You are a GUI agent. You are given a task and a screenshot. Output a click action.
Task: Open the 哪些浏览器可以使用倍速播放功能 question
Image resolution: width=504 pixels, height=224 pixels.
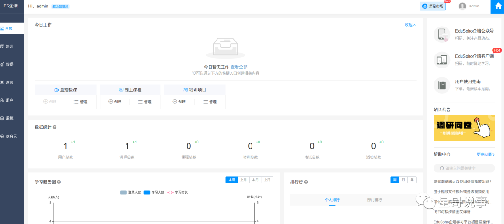tap(462, 182)
